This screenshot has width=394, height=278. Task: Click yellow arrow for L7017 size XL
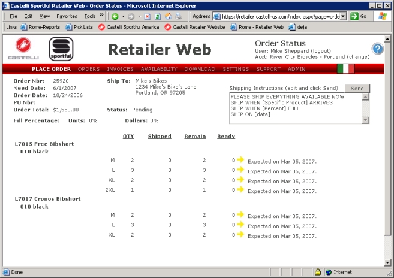click(x=240, y=235)
